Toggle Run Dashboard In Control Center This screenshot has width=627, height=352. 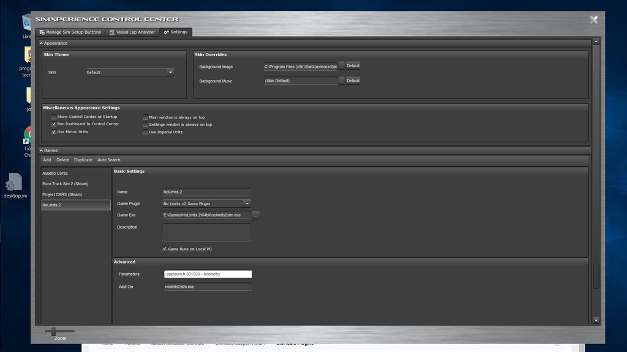coord(54,124)
